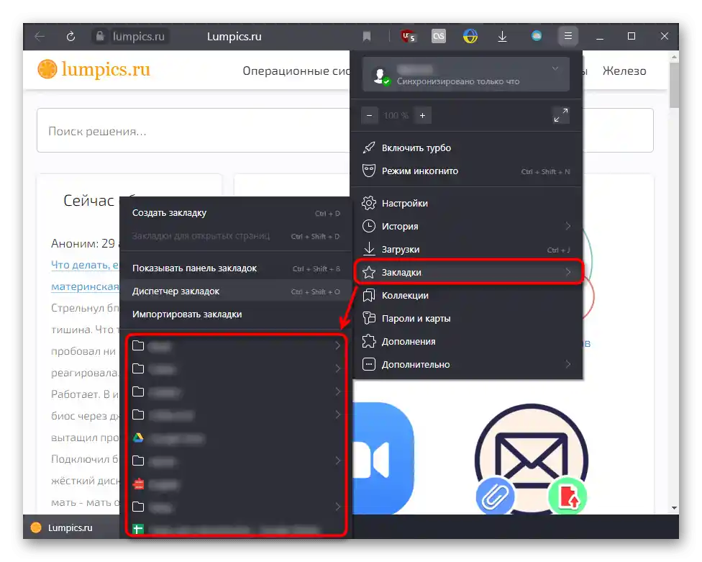
Task: Choose Показывать панель закладок
Action: coord(236,268)
